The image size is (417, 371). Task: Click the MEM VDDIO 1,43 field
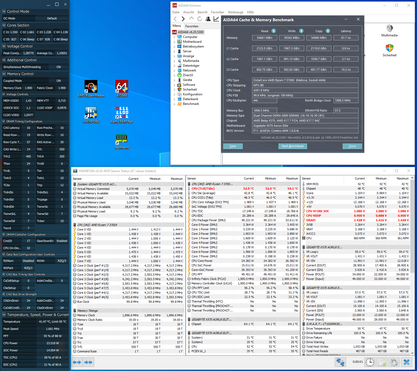click(x=28, y=101)
